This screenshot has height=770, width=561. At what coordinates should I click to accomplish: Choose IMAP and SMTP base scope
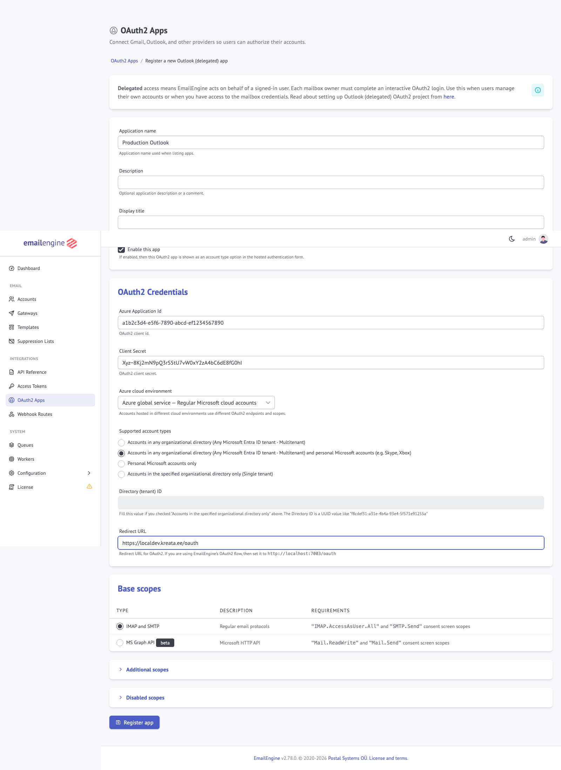pos(120,626)
